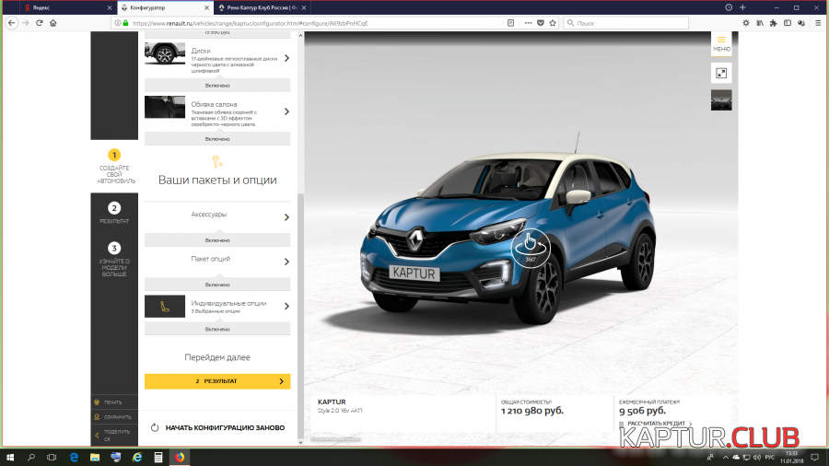The width and height of the screenshot is (829, 466).
Task: Open page actions three-dot menu
Action: coord(528,23)
